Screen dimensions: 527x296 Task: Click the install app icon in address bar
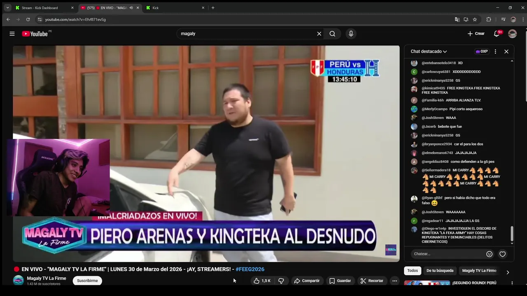[466, 19]
